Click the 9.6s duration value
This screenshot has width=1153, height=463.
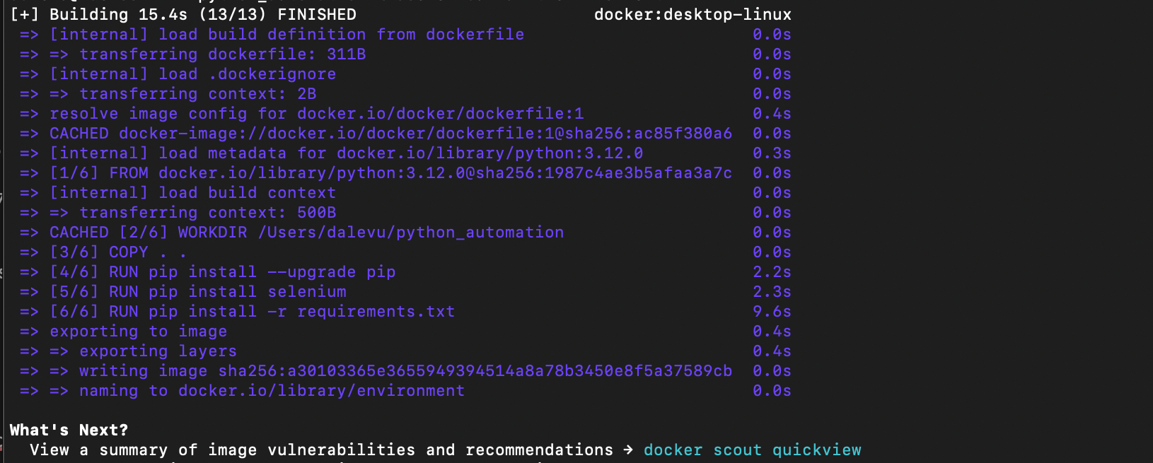tap(772, 312)
